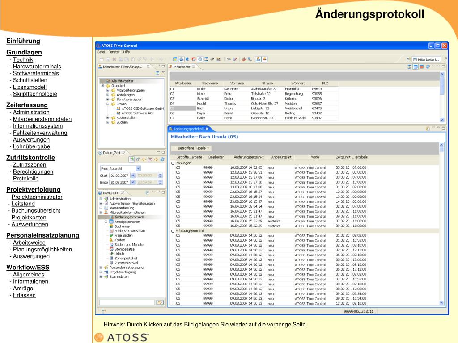The height and width of the screenshot is (343, 458).
Task: Click the Urlaub icon in Navigation tree
Action: pyautogui.click(x=111, y=254)
